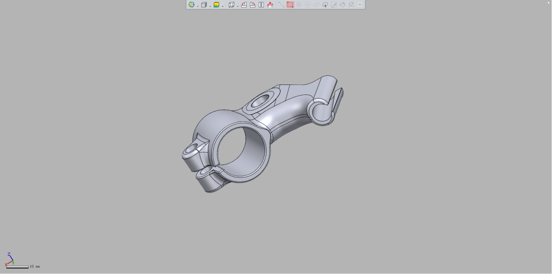Click the paint bucket fill selection icon
552x274 pixels.
pos(342,5)
